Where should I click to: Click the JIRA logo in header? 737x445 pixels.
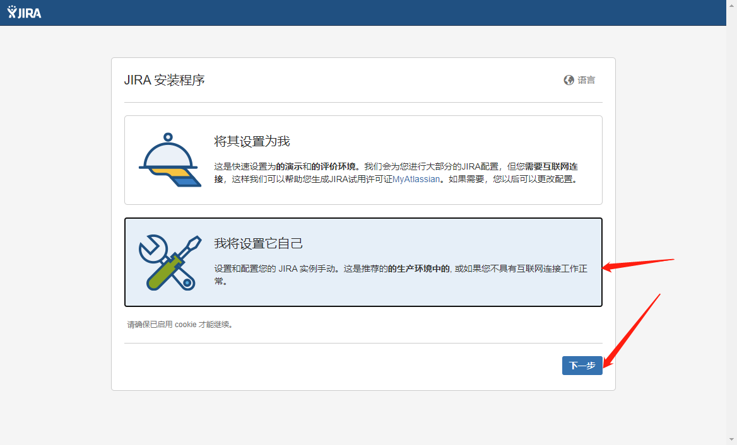pyautogui.click(x=25, y=13)
